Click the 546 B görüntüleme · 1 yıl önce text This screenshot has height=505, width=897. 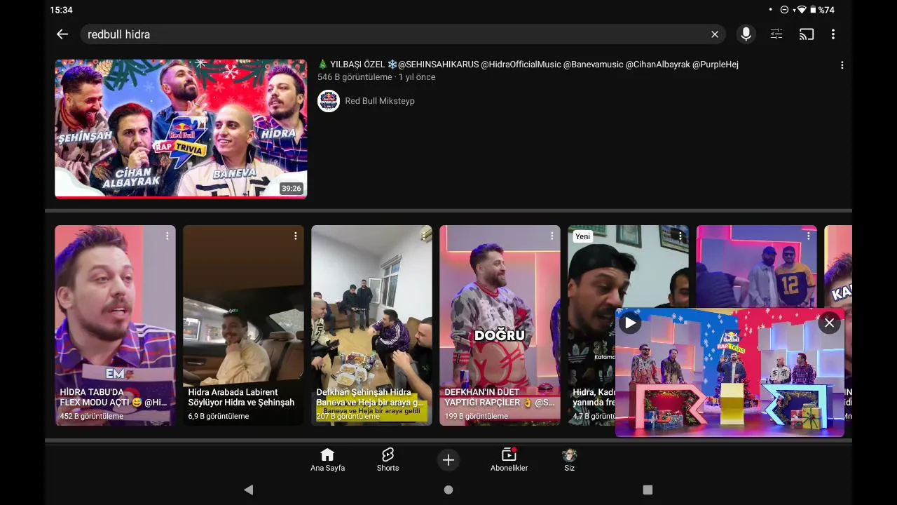click(376, 77)
